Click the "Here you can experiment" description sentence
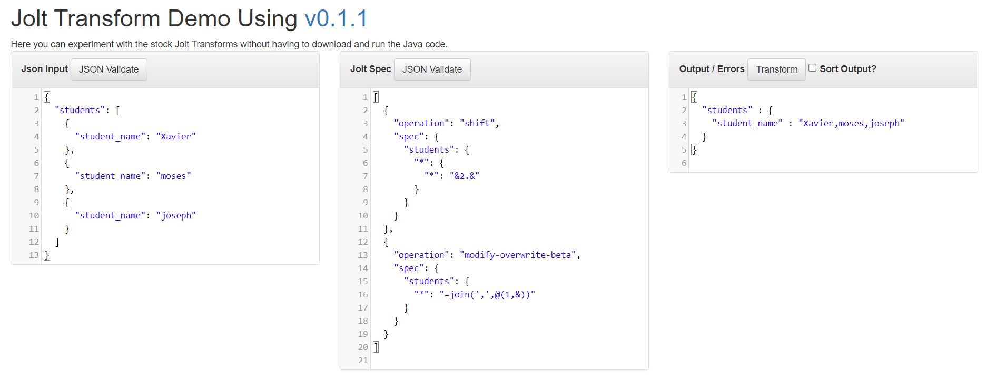This screenshot has height=380, width=986. pyautogui.click(x=229, y=44)
